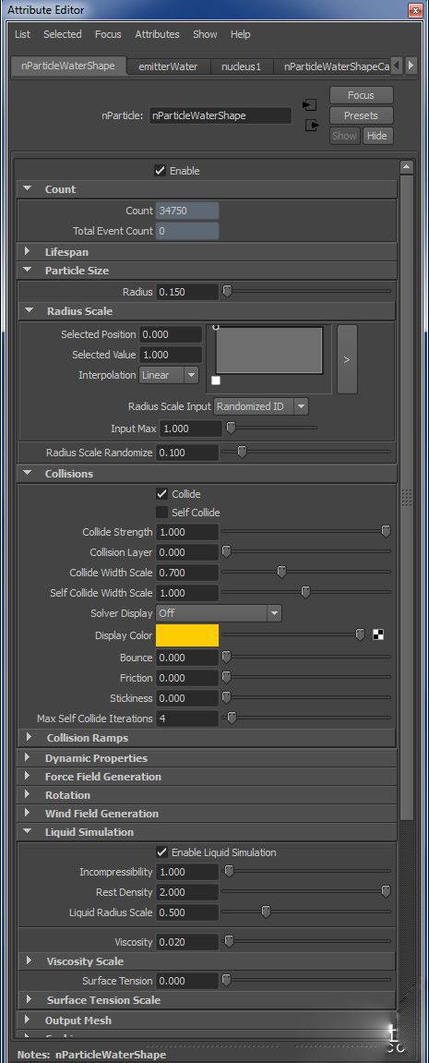Click the go to input connection icon
Image resolution: width=429 pixels, height=1063 pixels.
[x=310, y=105]
